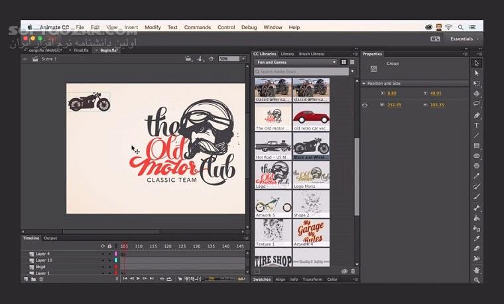Pick the Eyedropper tool

477,238
